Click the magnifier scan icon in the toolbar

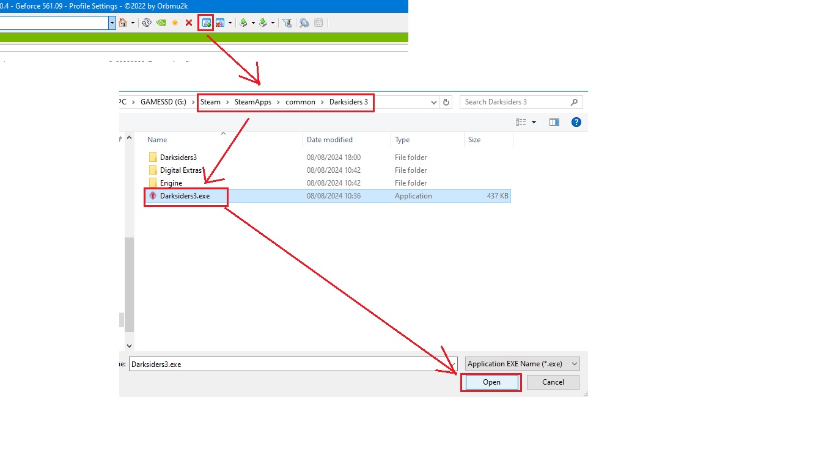point(304,23)
